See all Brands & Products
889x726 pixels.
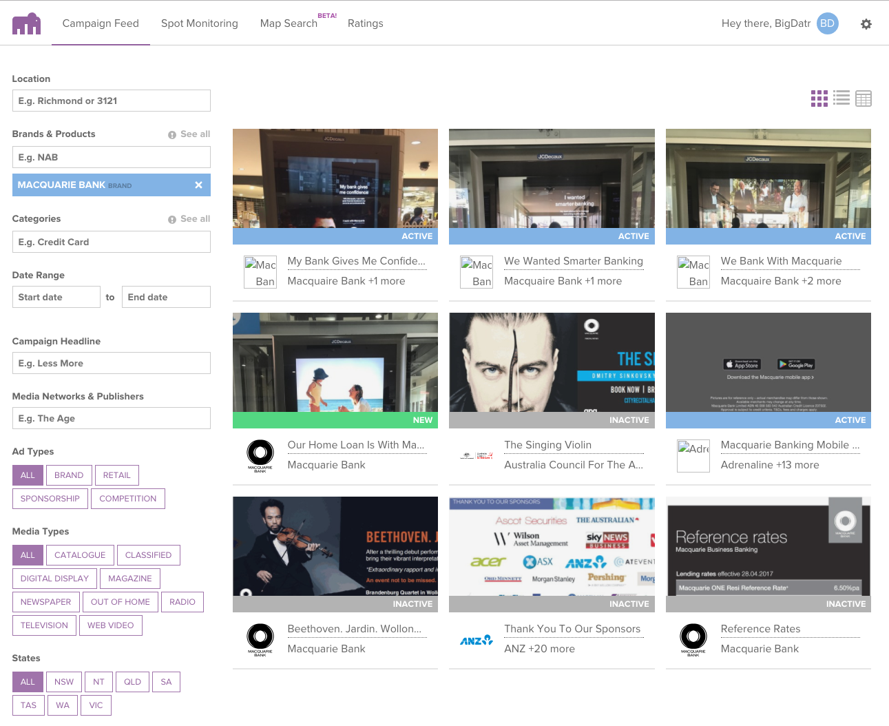[x=189, y=134]
